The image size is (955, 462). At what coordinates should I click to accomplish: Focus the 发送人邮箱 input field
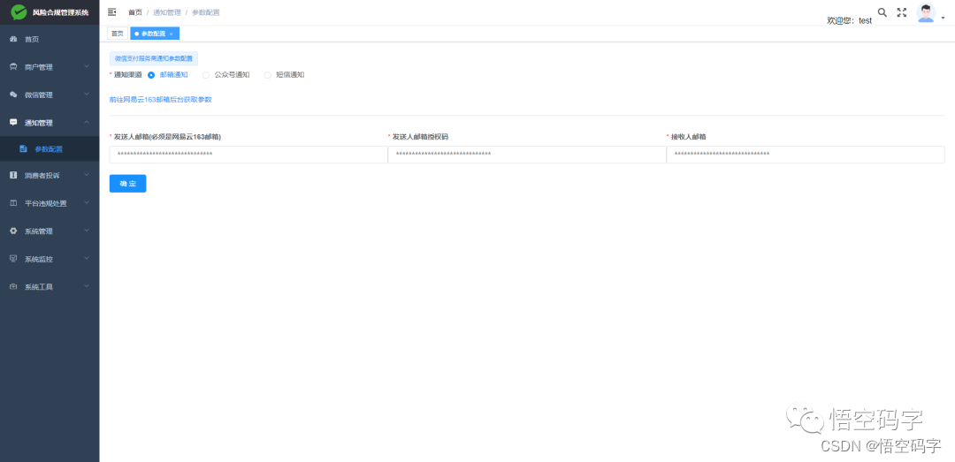coord(248,155)
